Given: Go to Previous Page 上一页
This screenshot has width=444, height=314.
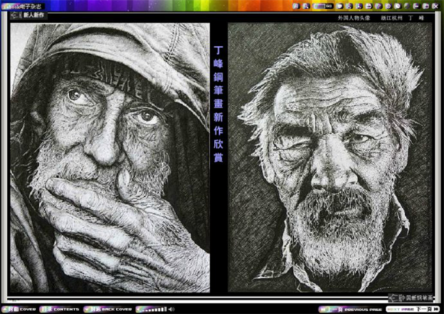Looking at the screenshot, I should [x=350, y=309].
